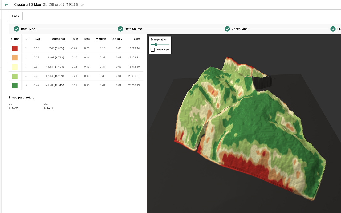Open the Data Type step
The height and width of the screenshot is (213, 341).
28,29
